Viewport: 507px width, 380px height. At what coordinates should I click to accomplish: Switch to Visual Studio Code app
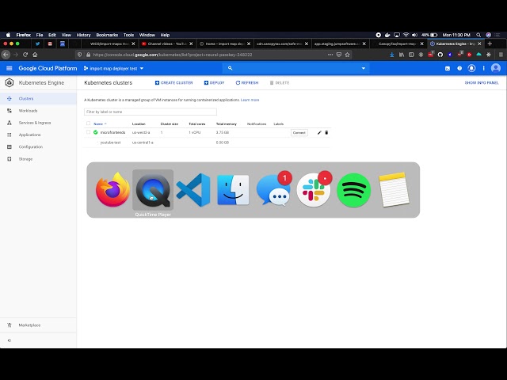pyautogui.click(x=193, y=190)
